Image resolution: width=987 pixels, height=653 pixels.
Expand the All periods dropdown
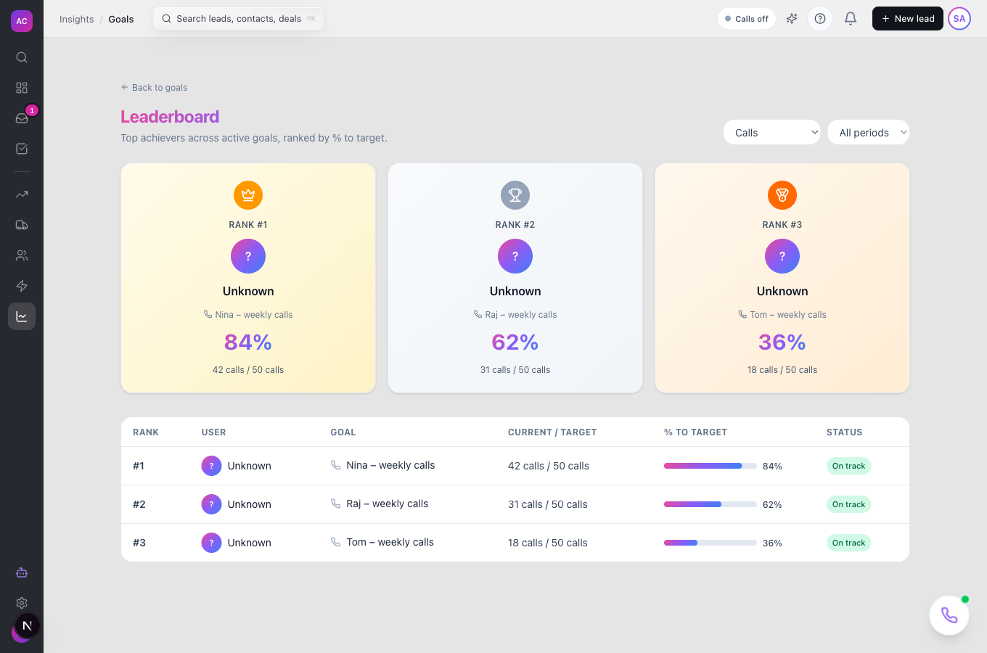coord(869,132)
